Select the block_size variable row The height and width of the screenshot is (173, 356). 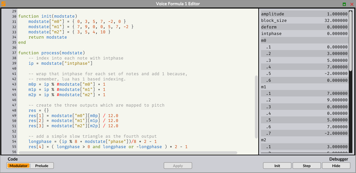click(304, 21)
